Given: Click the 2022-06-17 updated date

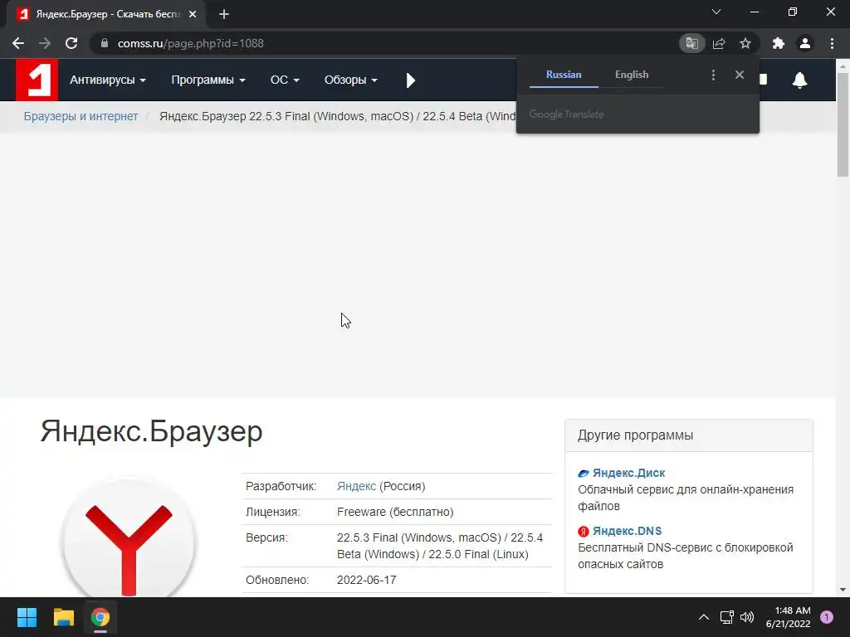Looking at the screenshot, I should point(366,580).
